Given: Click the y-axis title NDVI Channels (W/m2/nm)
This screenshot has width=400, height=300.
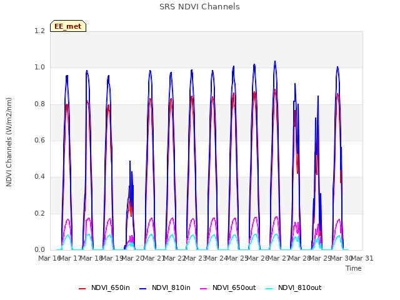Looking at the screenshot, I should click(x=9, y=142).
